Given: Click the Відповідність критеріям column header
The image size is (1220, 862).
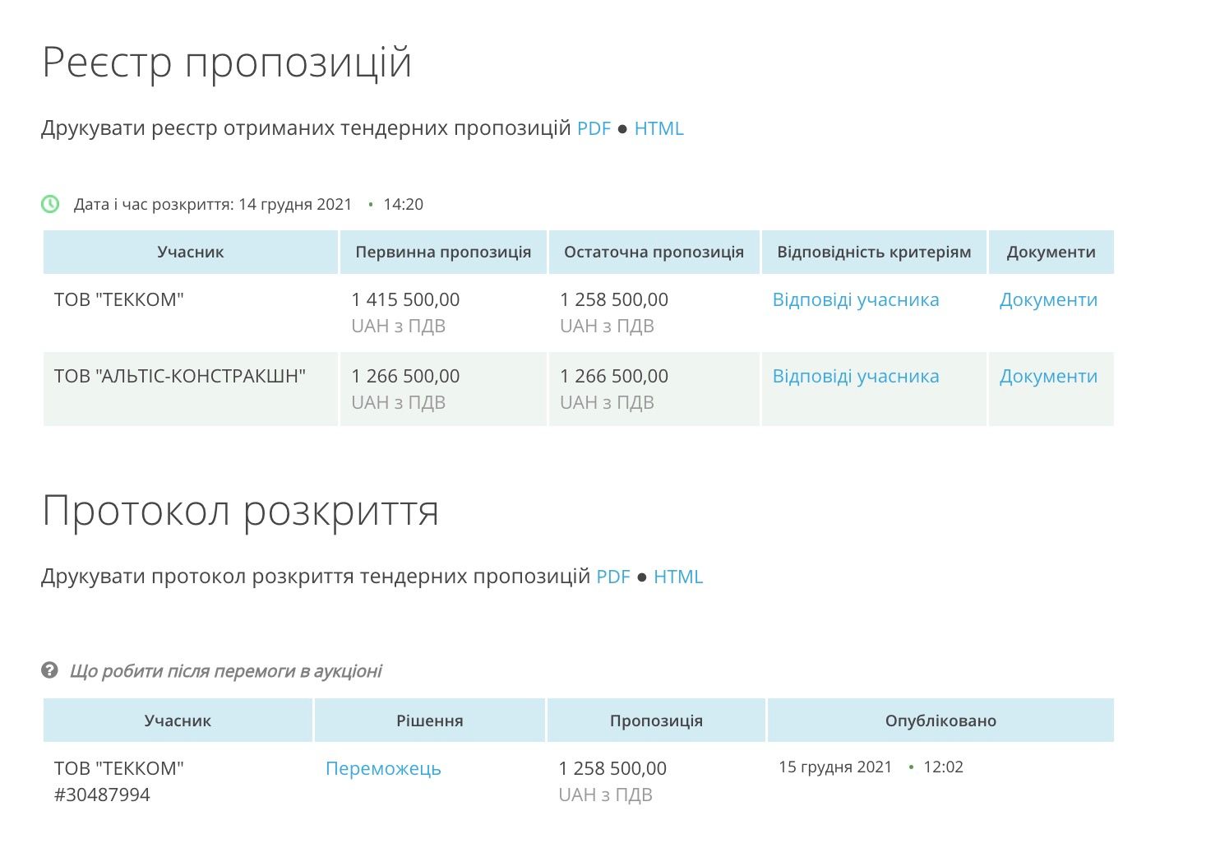Looking at the screenshot, I should (x=874, y=253).
